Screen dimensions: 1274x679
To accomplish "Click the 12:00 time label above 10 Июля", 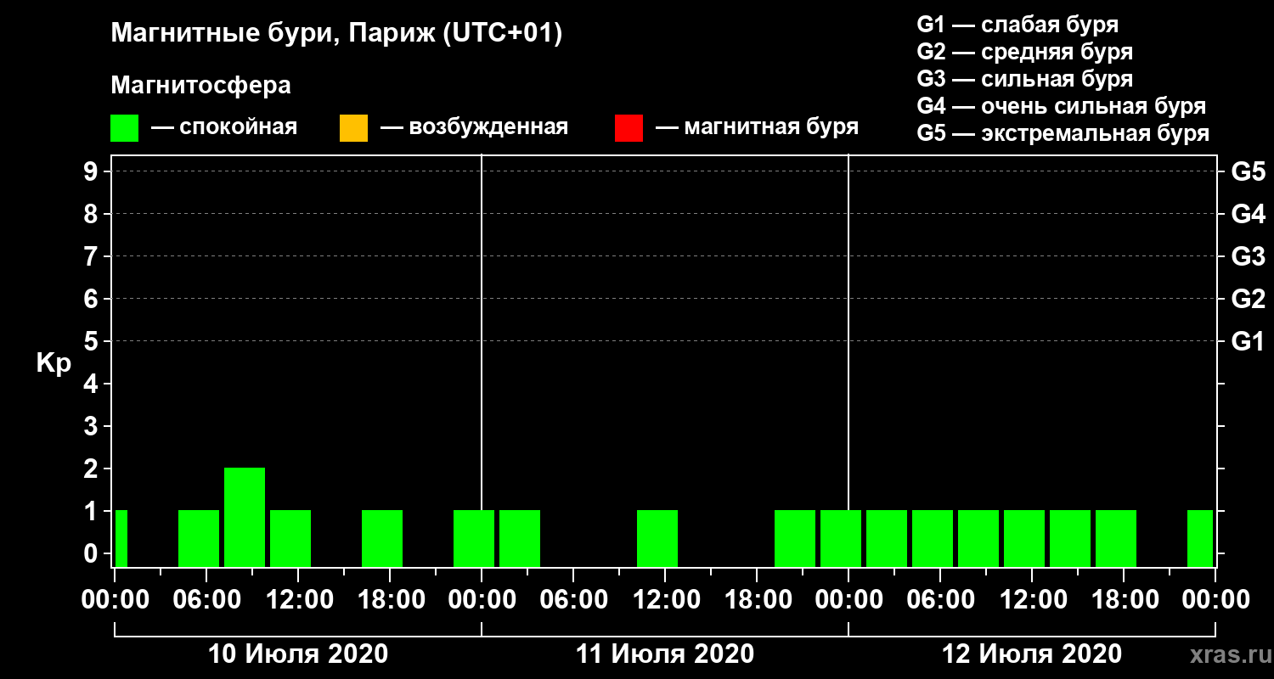I will (298, 600).
